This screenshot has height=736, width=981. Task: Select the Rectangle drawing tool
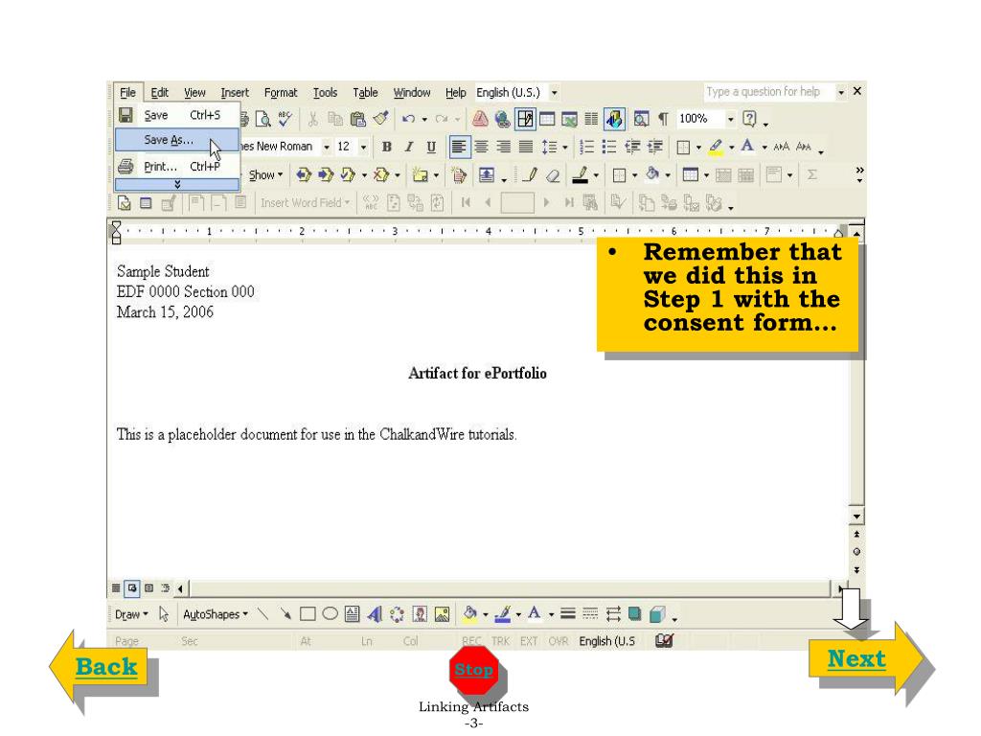coord(308,614)
